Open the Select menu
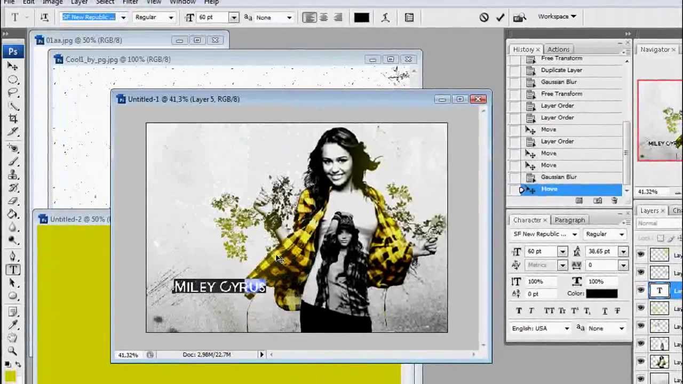This screenshot has height=384, width=683. pos(105,2)
